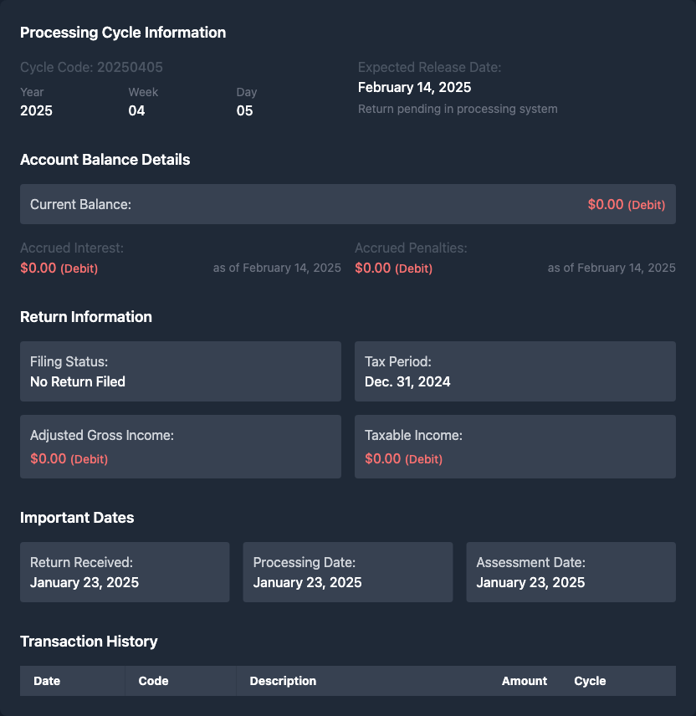Click the Date column header

(47, 681)
